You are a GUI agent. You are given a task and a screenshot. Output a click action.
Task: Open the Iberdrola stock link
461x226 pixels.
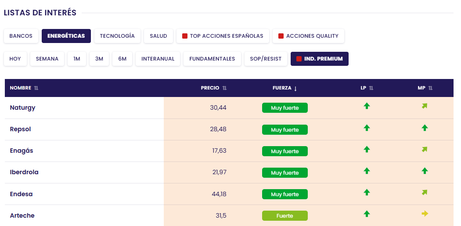pos(24,172)
